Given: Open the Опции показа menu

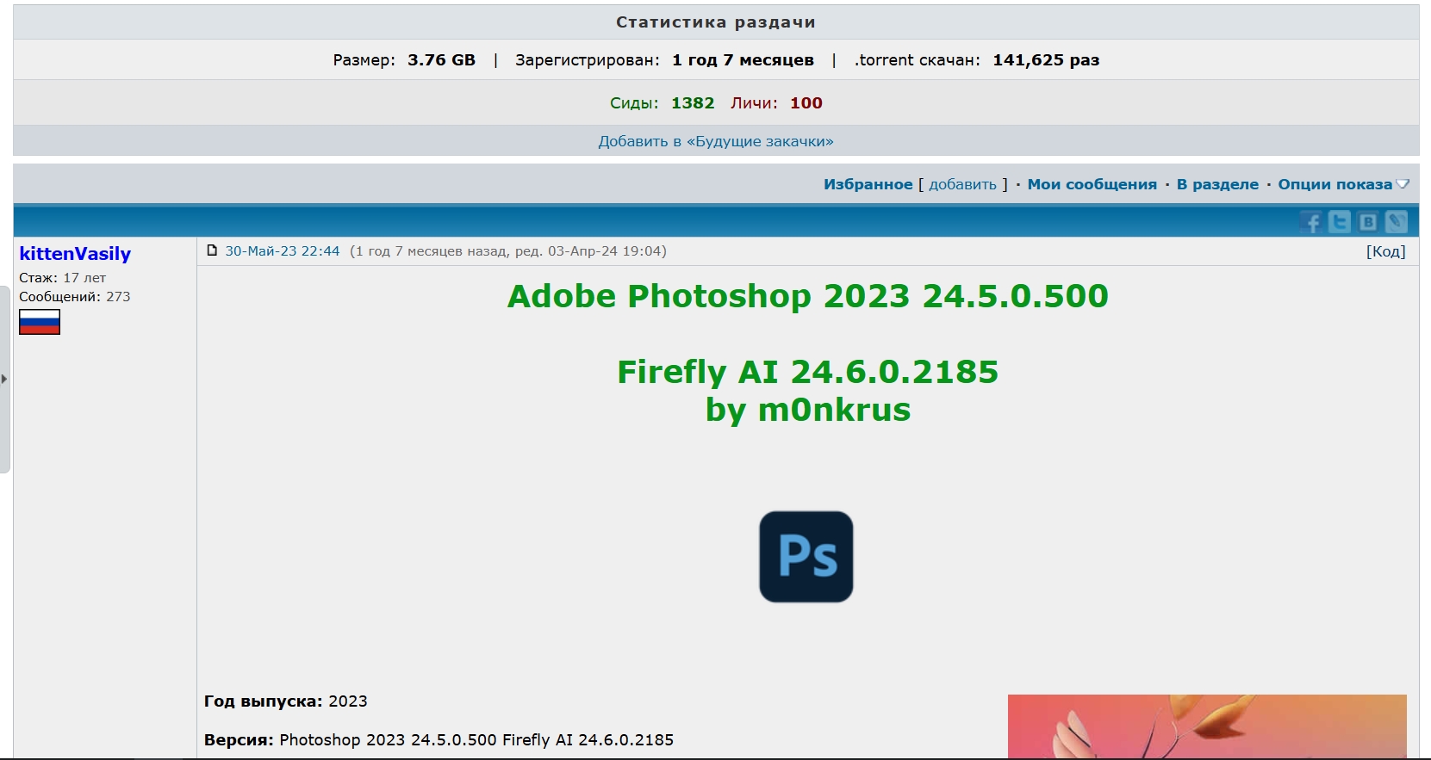Looking at the screenshot, I should click(x=1335, y=184).
